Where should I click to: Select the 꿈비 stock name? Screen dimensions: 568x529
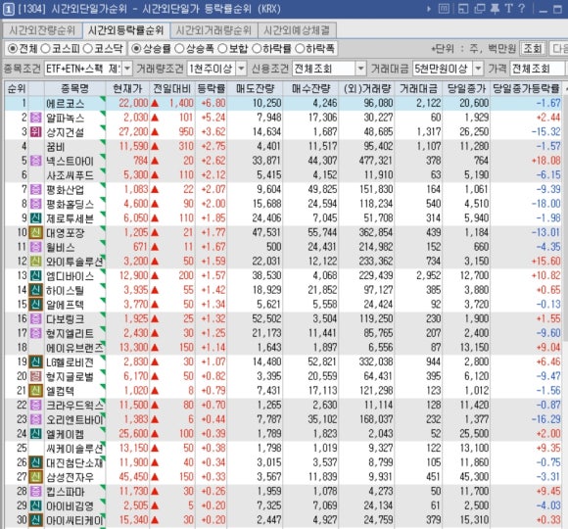pyautogui.click(x=55, y=147)
